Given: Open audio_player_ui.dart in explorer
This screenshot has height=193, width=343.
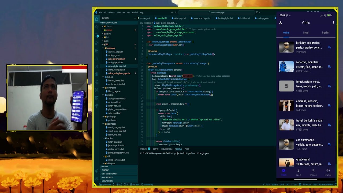Looking at the screenshot, I should (x=115, y=62).
